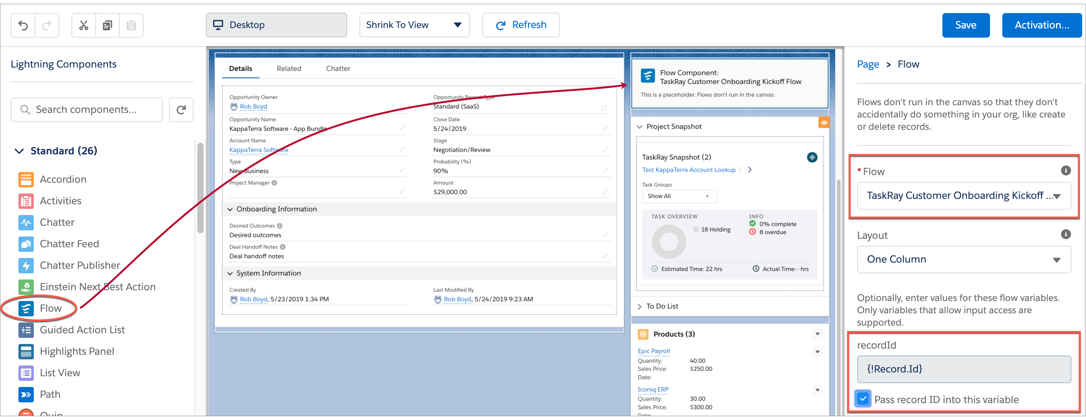Viewport: 1086px width, 420px height.
Task: Click the orange visibility eye badge
Action: click(823, 122)
